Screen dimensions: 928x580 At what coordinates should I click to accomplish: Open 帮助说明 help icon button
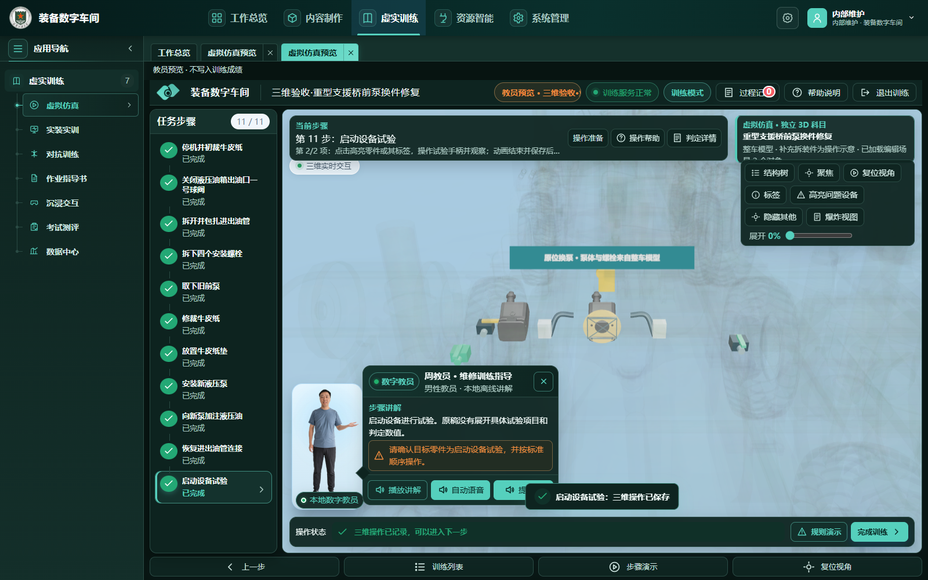click(816, 93)
